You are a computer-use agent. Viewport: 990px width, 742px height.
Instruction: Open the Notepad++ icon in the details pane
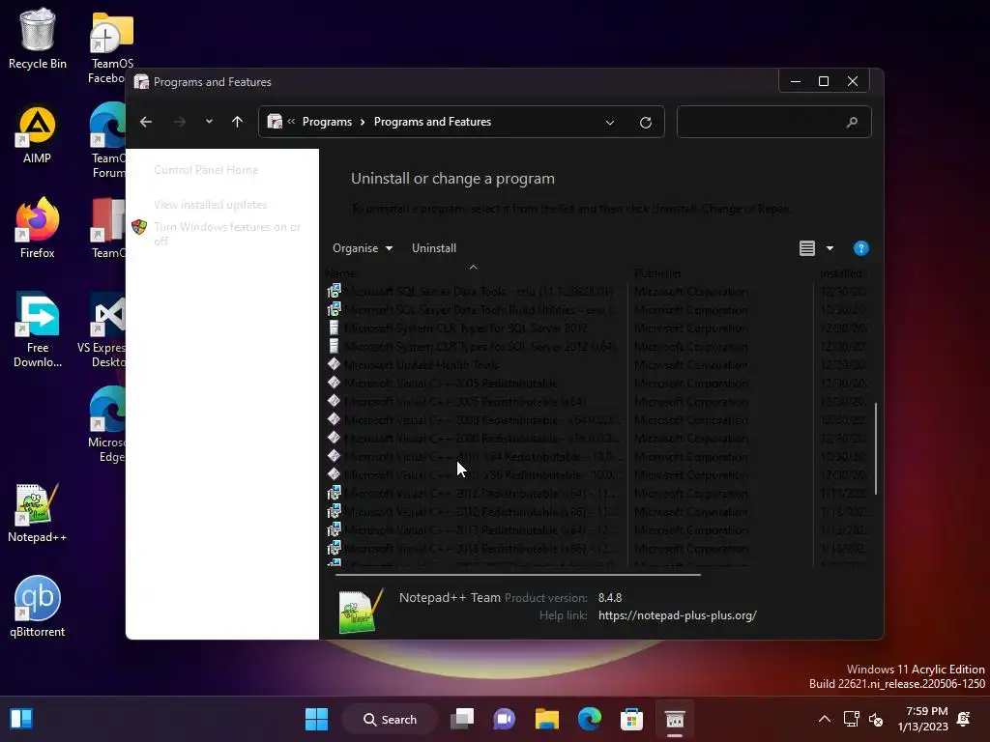tap(361, 611)
